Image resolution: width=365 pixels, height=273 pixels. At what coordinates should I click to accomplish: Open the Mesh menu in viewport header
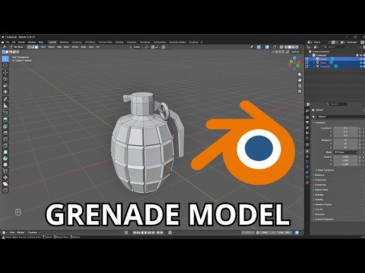click(66, 47)
